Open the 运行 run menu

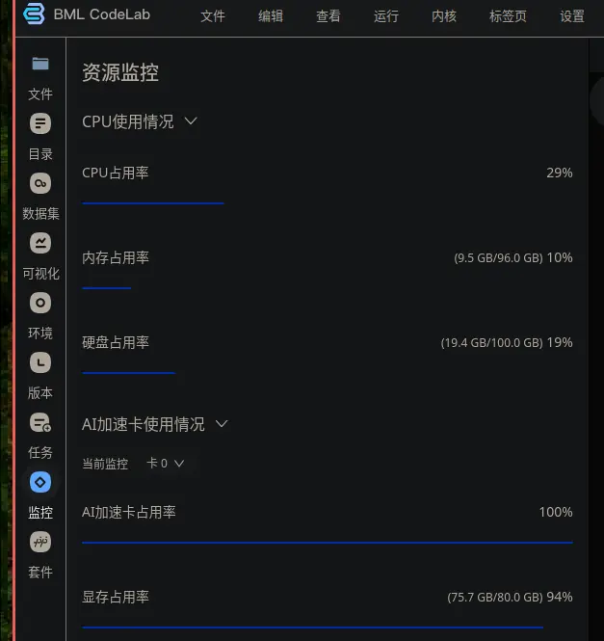pyautogui.click(x=385, y=16)
